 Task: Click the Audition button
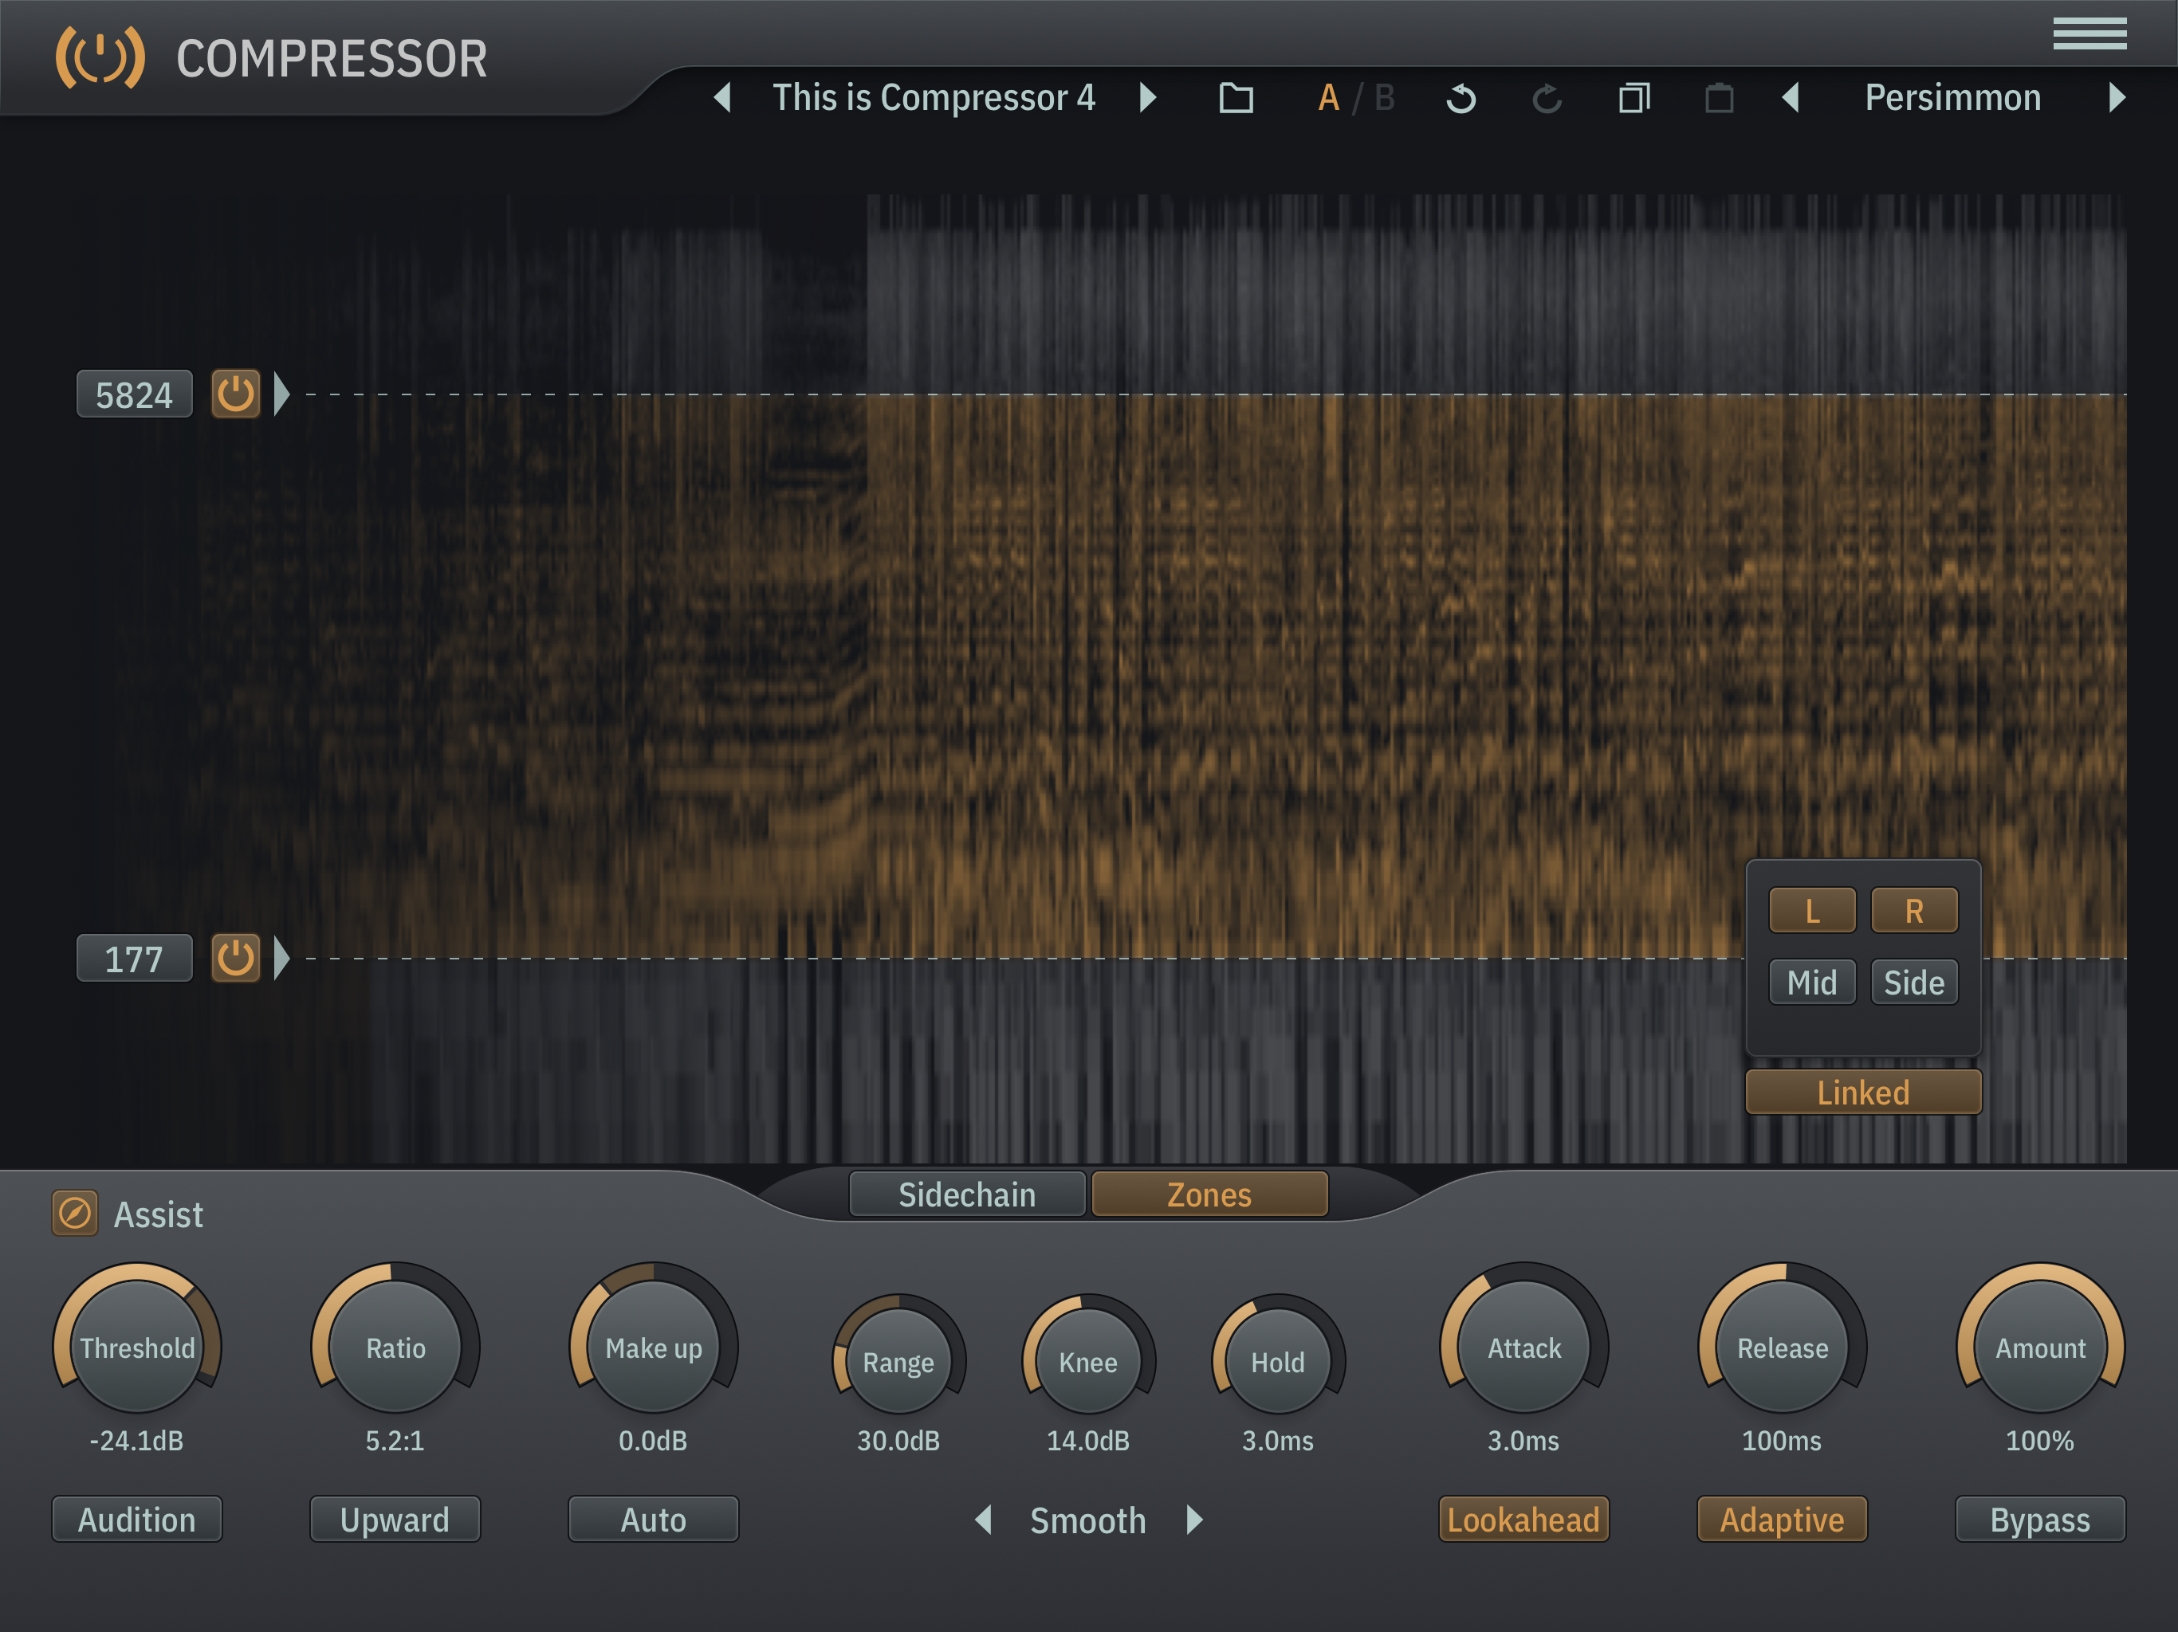tap(137, 1520)
